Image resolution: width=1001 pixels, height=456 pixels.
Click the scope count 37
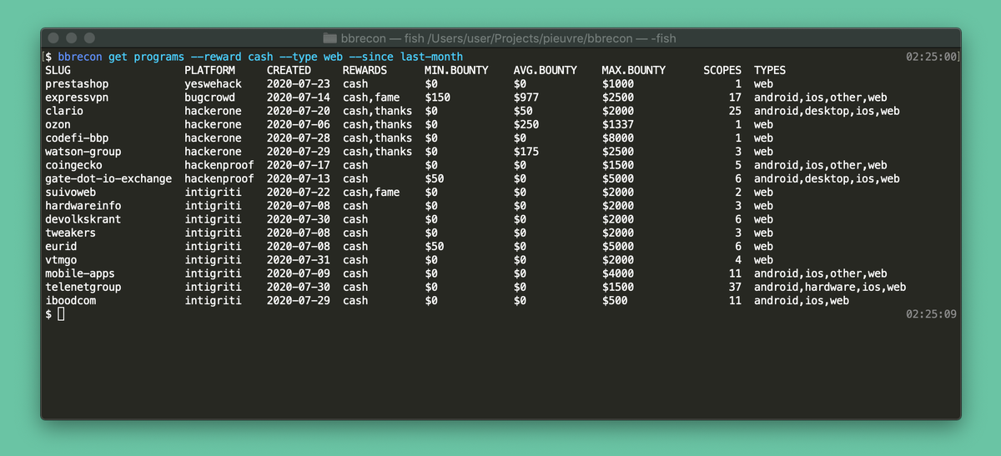pos(735,287)
